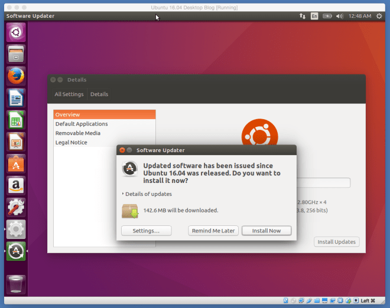Open the session gear menu in top panel

379,16
